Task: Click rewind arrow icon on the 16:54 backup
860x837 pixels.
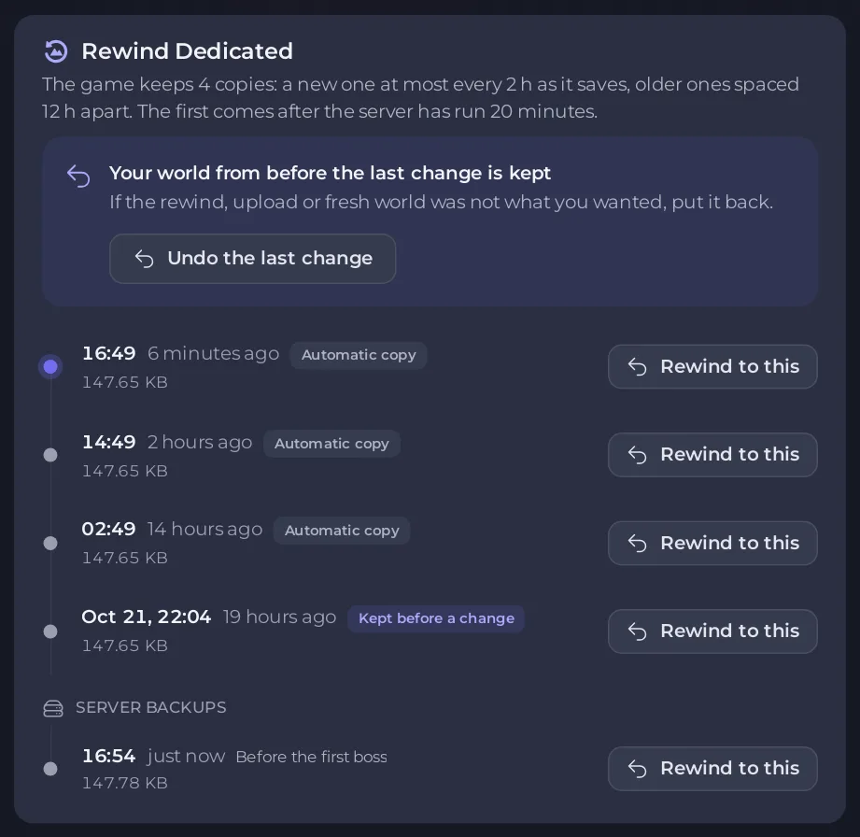Action: [x=638, y=769]
